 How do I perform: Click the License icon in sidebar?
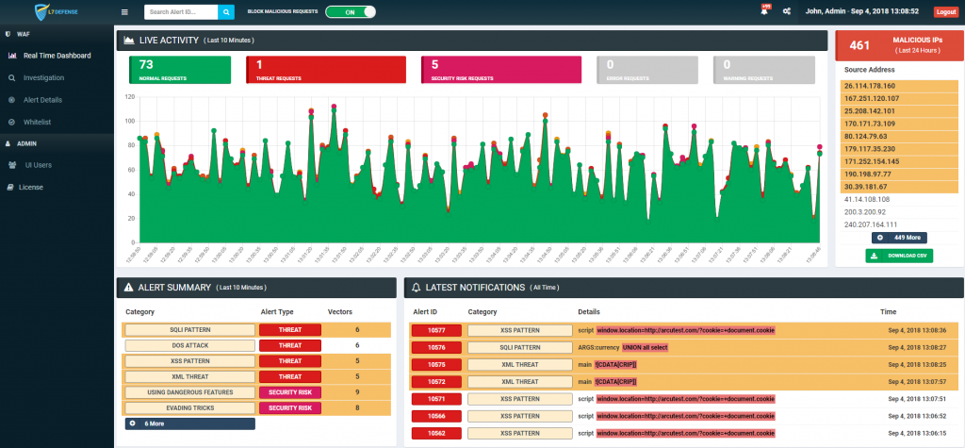click(x=9, y=187)
